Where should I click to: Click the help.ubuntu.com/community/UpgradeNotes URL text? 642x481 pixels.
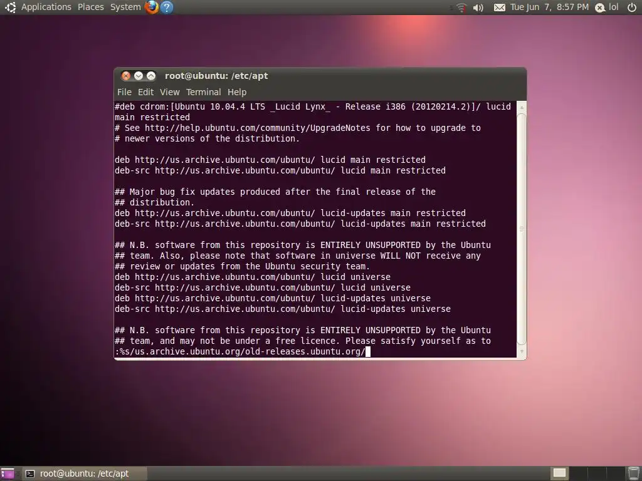pos(257,128)
